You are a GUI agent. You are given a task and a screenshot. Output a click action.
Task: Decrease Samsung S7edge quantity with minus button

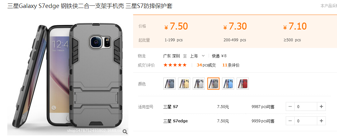click(x=290, y=121)
